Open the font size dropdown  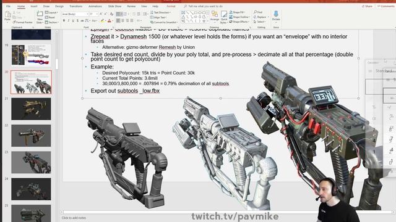93,14
